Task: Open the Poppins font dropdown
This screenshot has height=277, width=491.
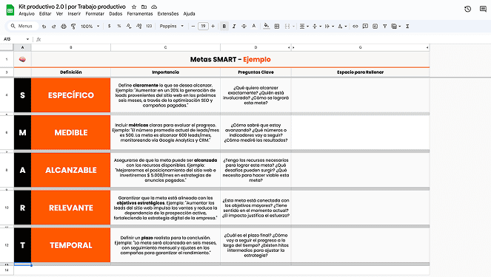Action: [x=172, y=27]
